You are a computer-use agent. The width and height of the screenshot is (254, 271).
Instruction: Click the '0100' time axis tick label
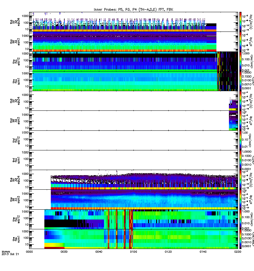[x=133, y=252]
